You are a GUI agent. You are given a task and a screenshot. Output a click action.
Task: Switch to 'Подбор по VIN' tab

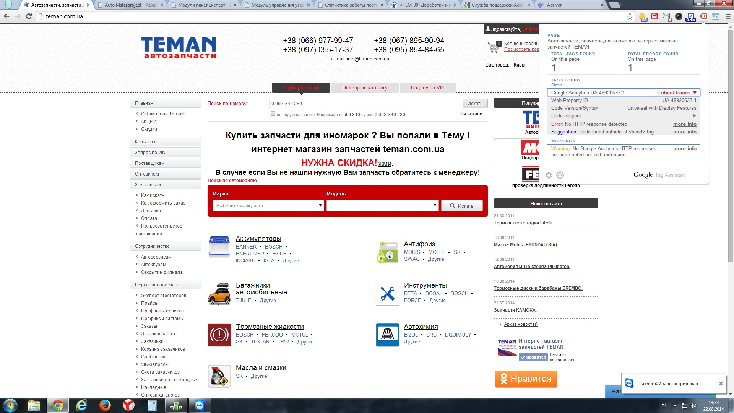point(427,88)
